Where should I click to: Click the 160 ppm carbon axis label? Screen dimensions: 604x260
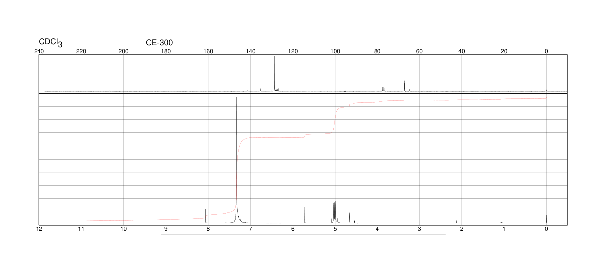pyautogui.click(x=208, y=51)
